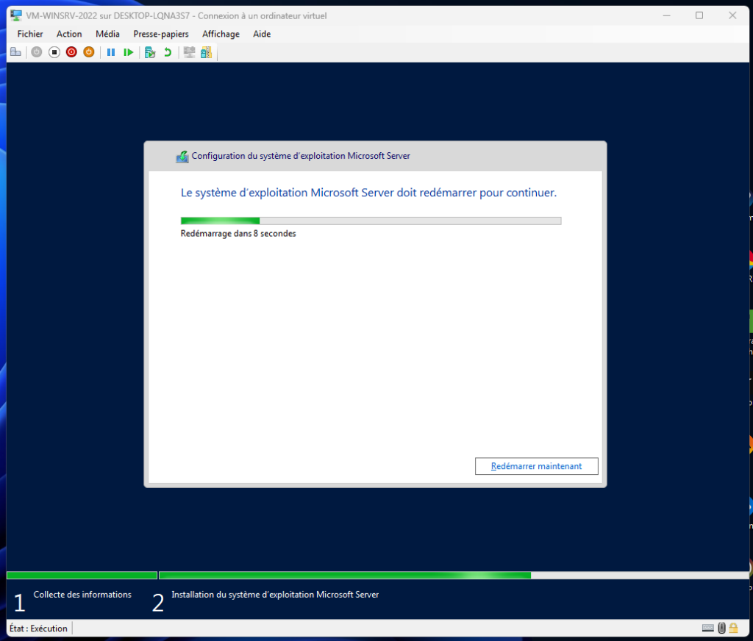753x641 pixels.
Task: Save the VM state with the orange icon
Action: 89,52
